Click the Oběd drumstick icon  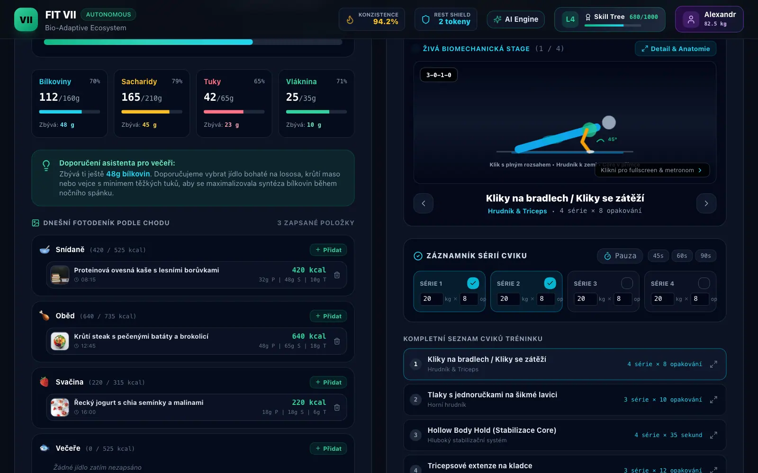(45, 316)
